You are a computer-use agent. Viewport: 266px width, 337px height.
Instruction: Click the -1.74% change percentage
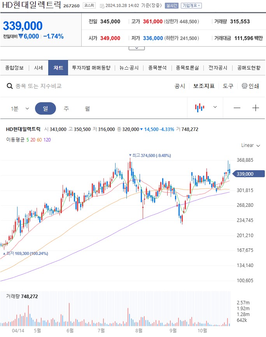[53, 36]
